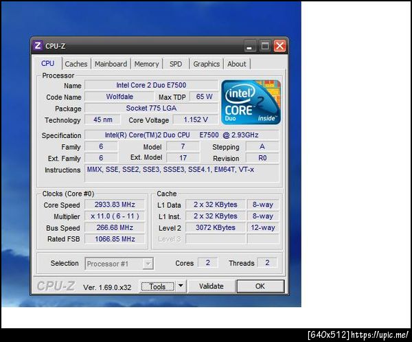Click the Validate button
The width and height of the screenshot is (412, 342).
coord(211,286)
